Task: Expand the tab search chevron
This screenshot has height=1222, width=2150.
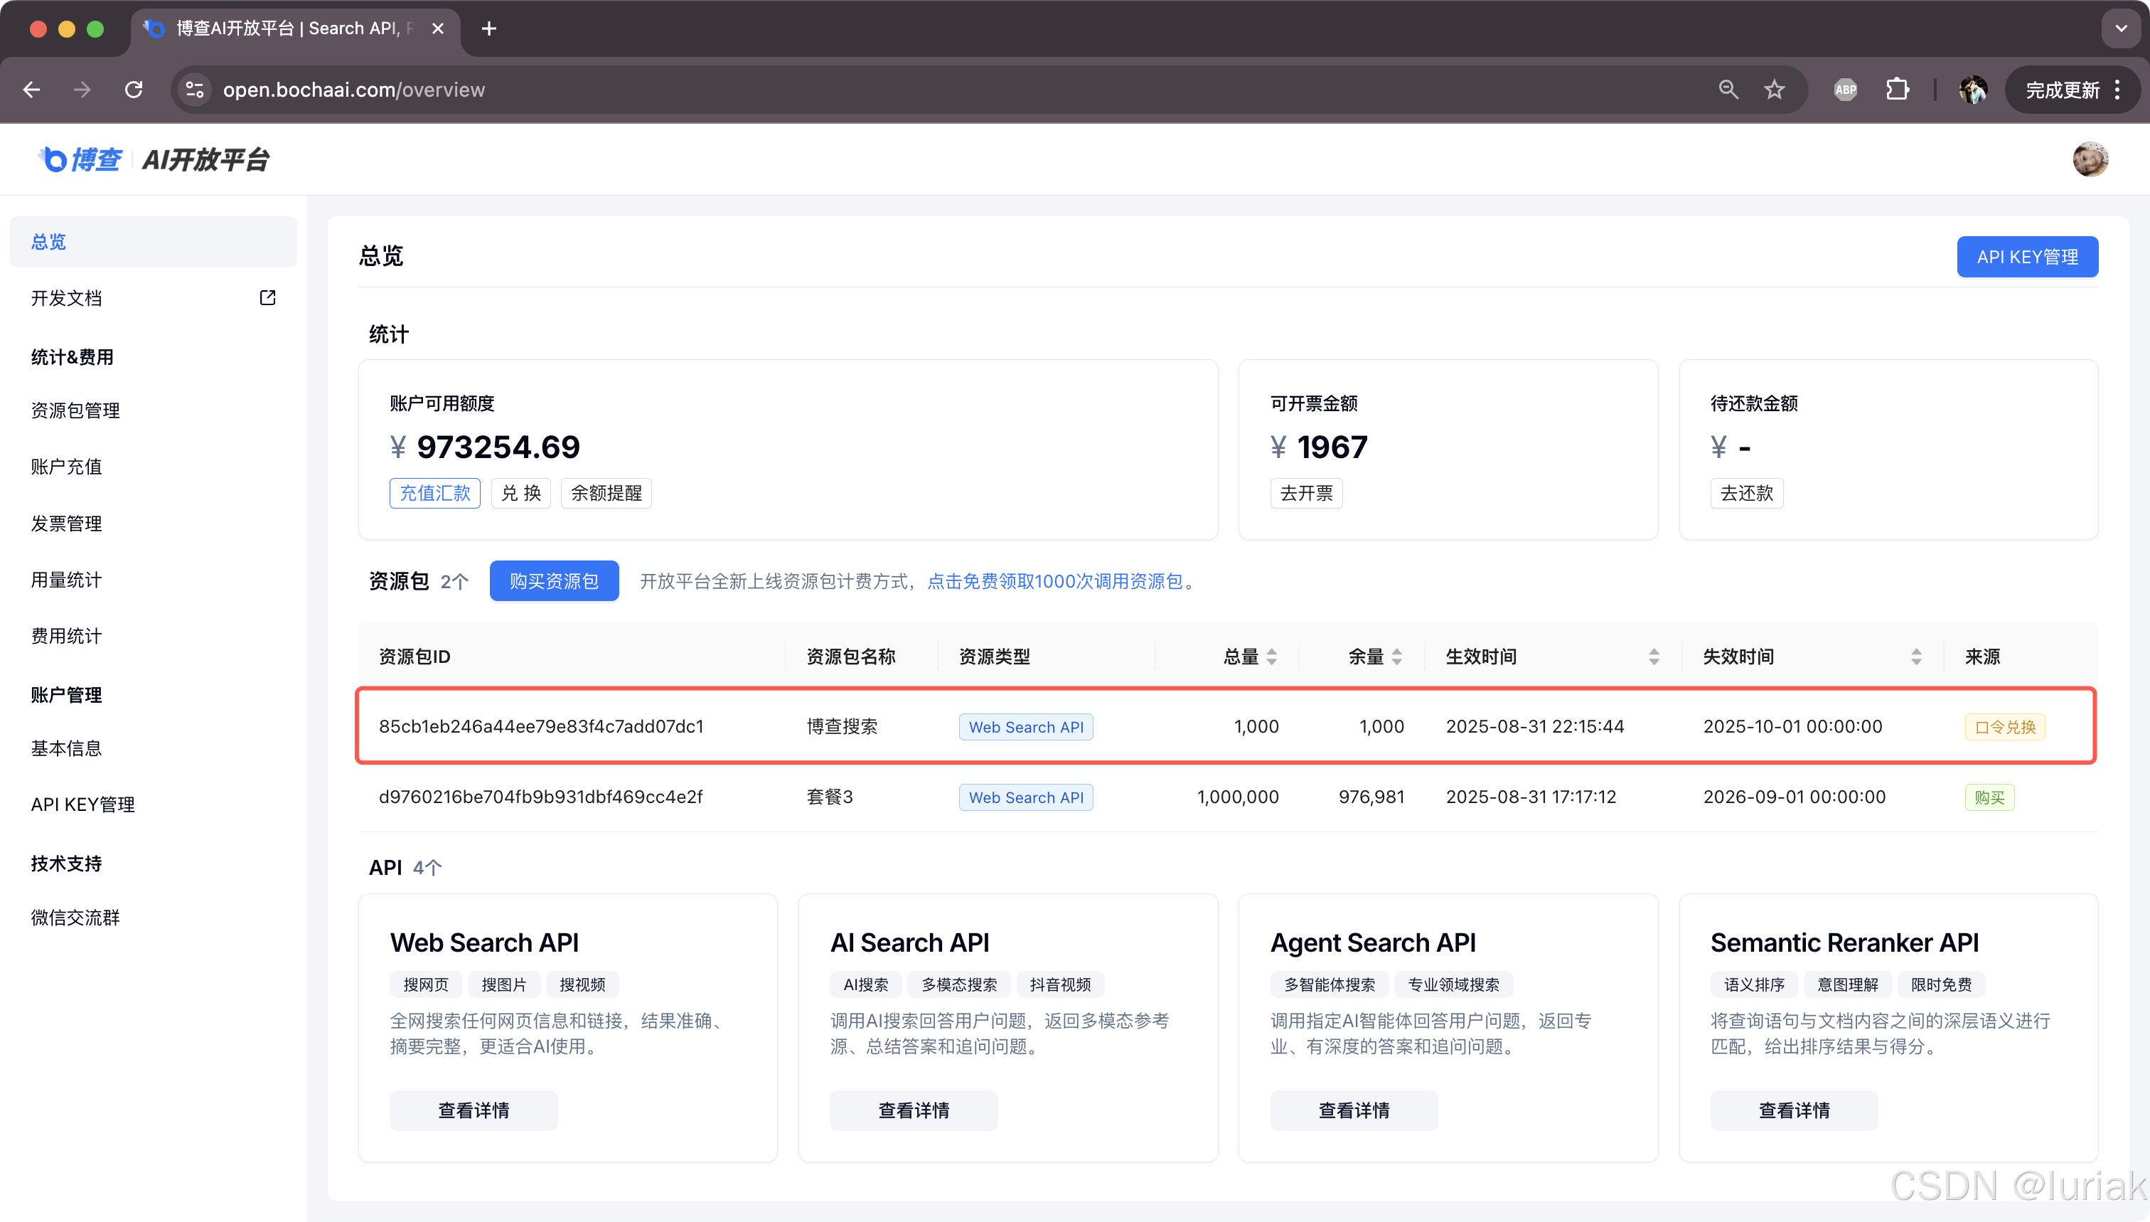Action: (x=2122, y=28)
